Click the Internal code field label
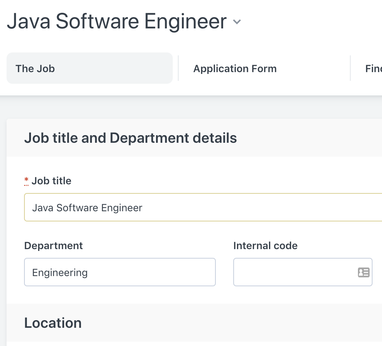 point(265,246)
